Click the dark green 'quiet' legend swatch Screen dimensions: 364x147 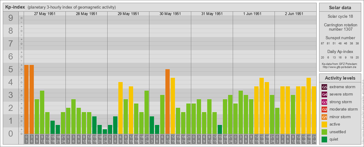click(324, 139)
